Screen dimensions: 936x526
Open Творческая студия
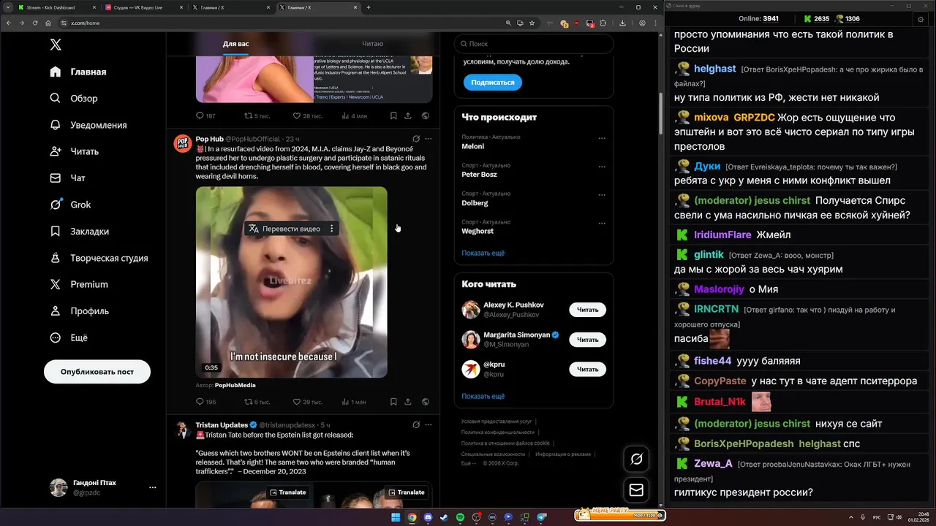click(x=99, y=258)
